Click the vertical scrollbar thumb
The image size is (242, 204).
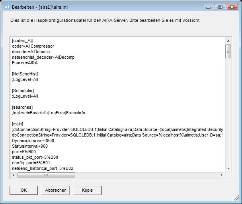[x=228, y=51]
